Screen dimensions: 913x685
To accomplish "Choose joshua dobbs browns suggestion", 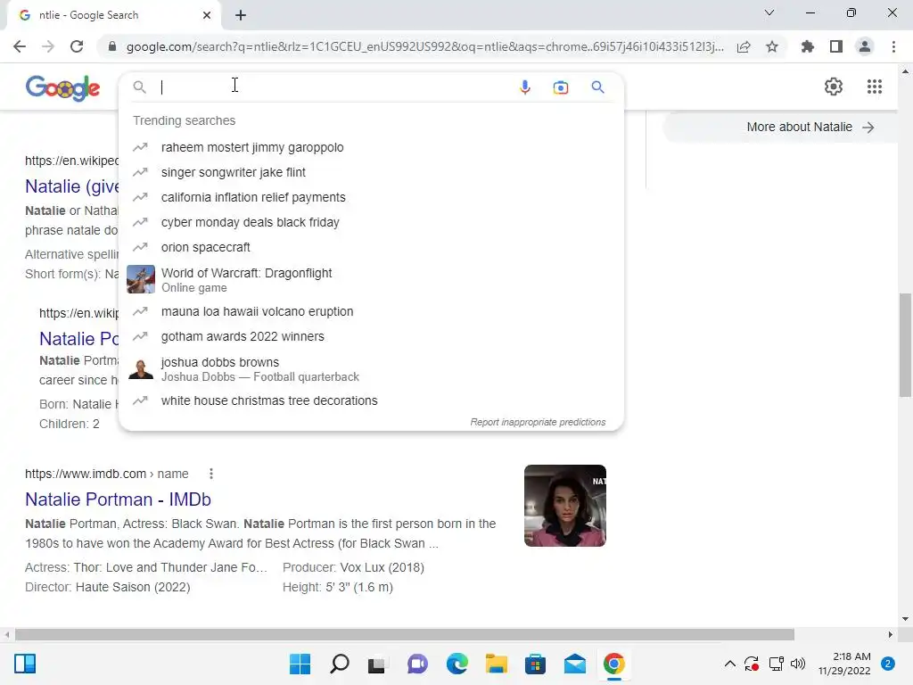I will pos(371,368).
